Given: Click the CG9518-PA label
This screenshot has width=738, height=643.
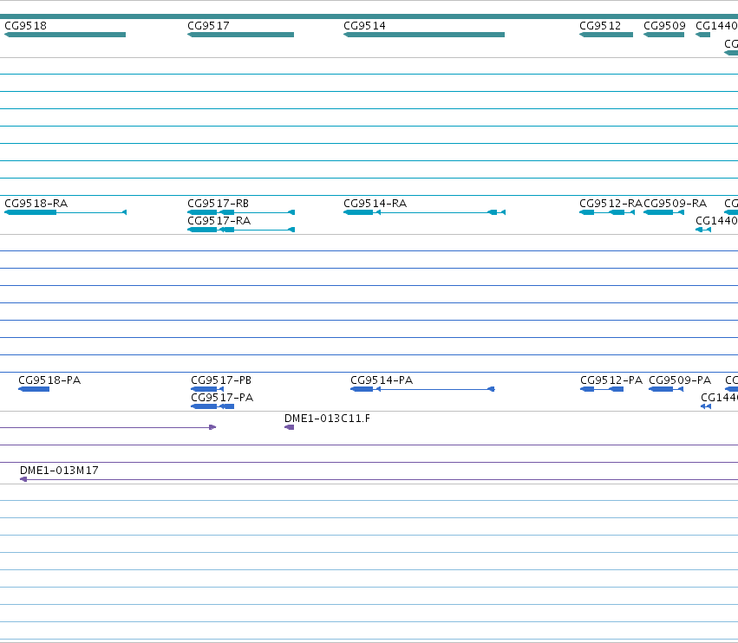Looking at the screenshot, I should point(49,380).
